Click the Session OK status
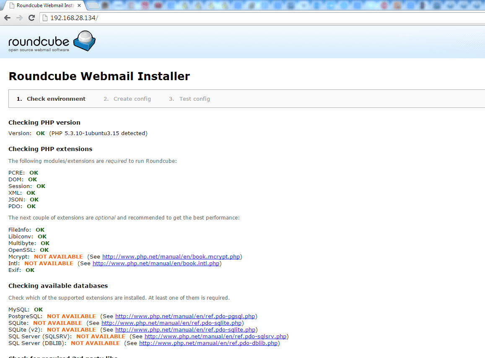 tap(41, 186)
